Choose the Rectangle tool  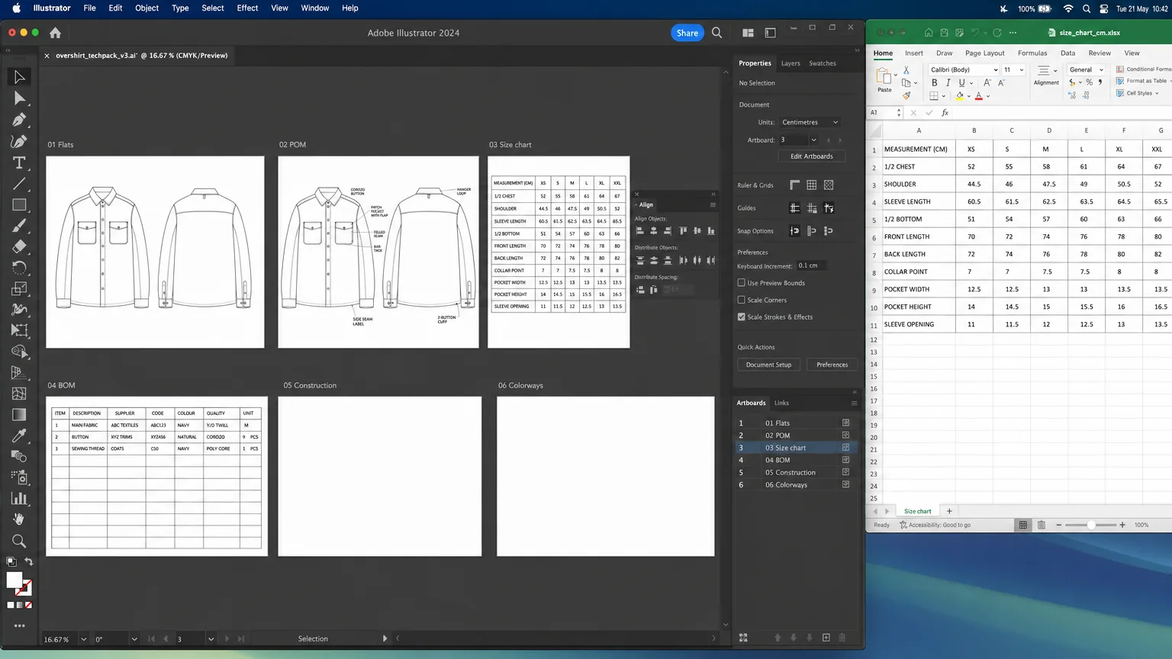click(x=19, y=204)
